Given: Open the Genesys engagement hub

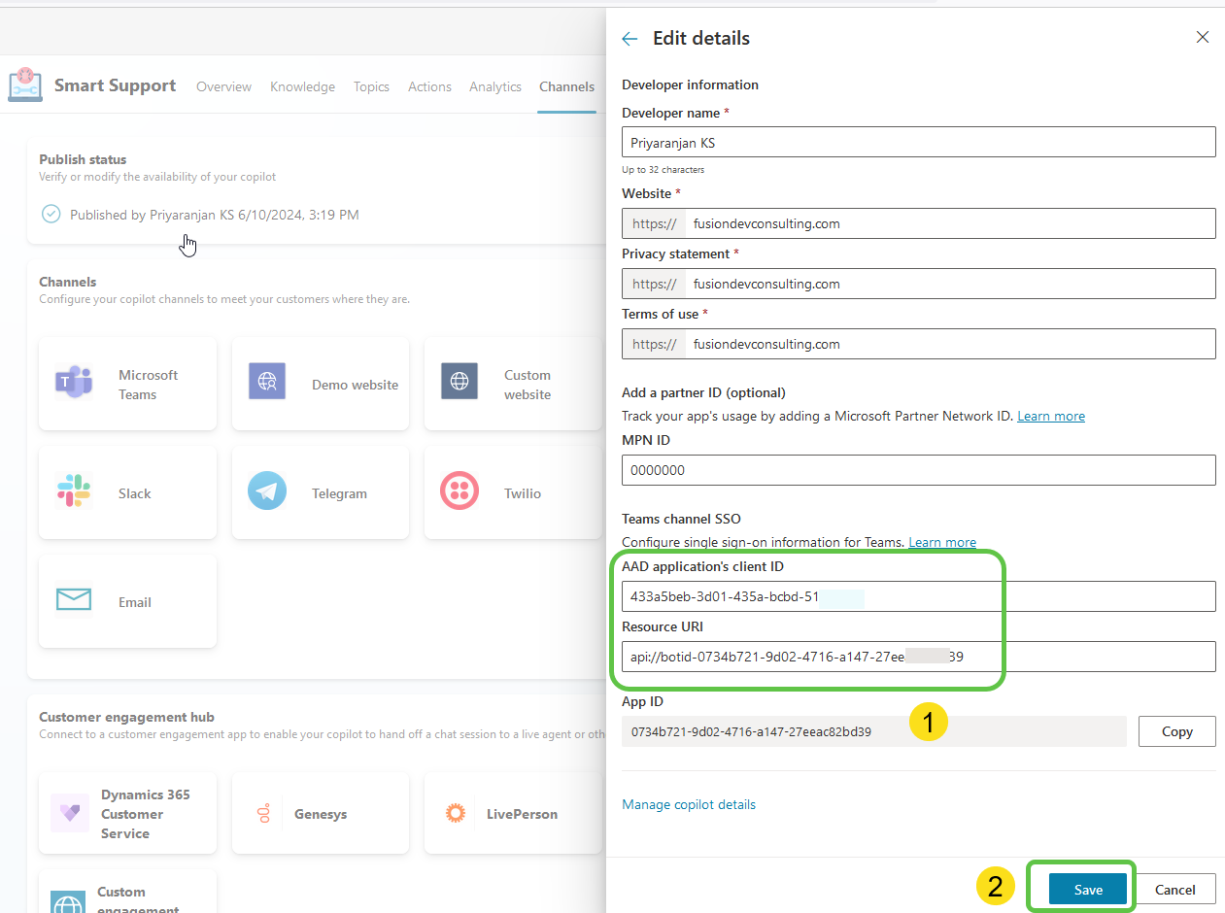Looking at the screenshot, I should pos(321,813).
